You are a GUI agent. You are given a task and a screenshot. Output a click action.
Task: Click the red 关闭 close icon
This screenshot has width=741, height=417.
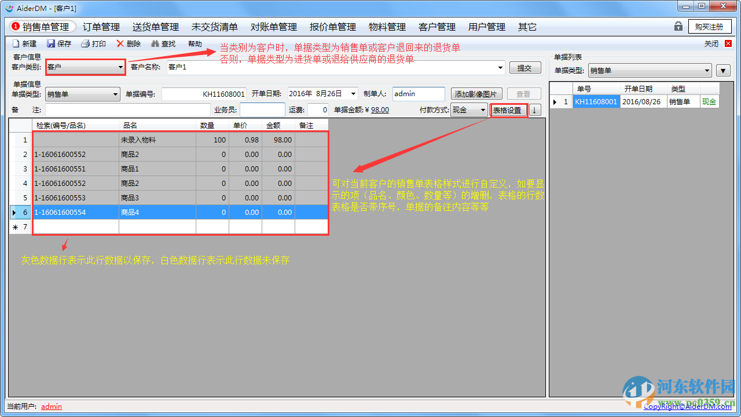pos(728,43)
